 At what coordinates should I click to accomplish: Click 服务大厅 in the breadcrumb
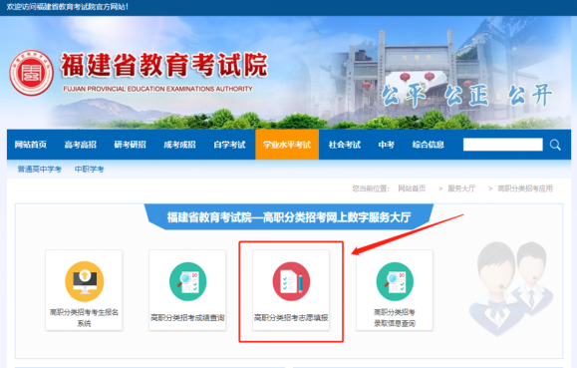(461, 188)
